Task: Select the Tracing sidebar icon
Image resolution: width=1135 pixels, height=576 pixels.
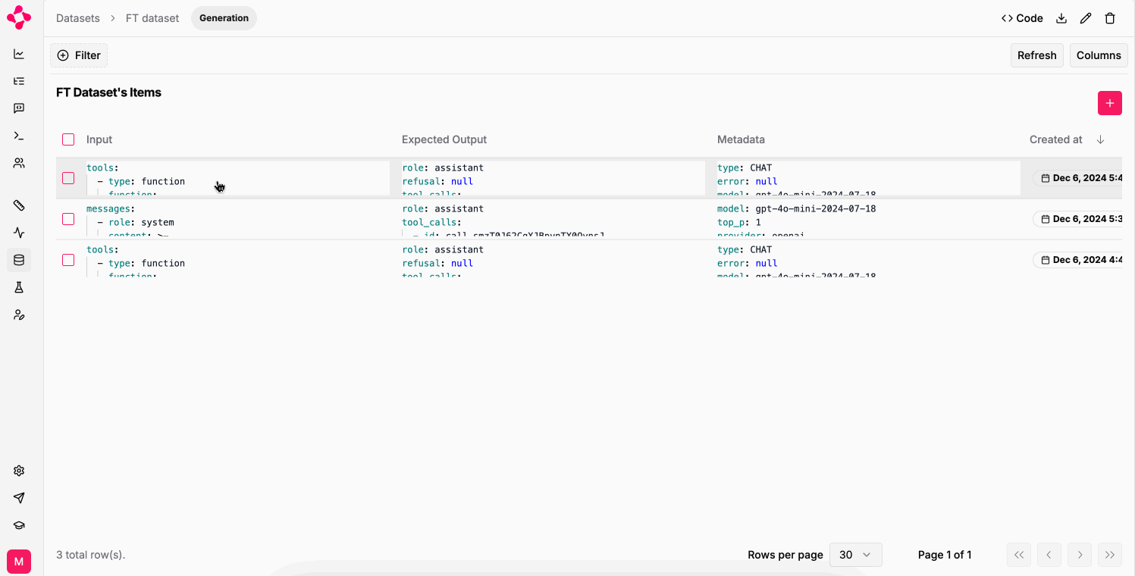Action: point(18,81)
